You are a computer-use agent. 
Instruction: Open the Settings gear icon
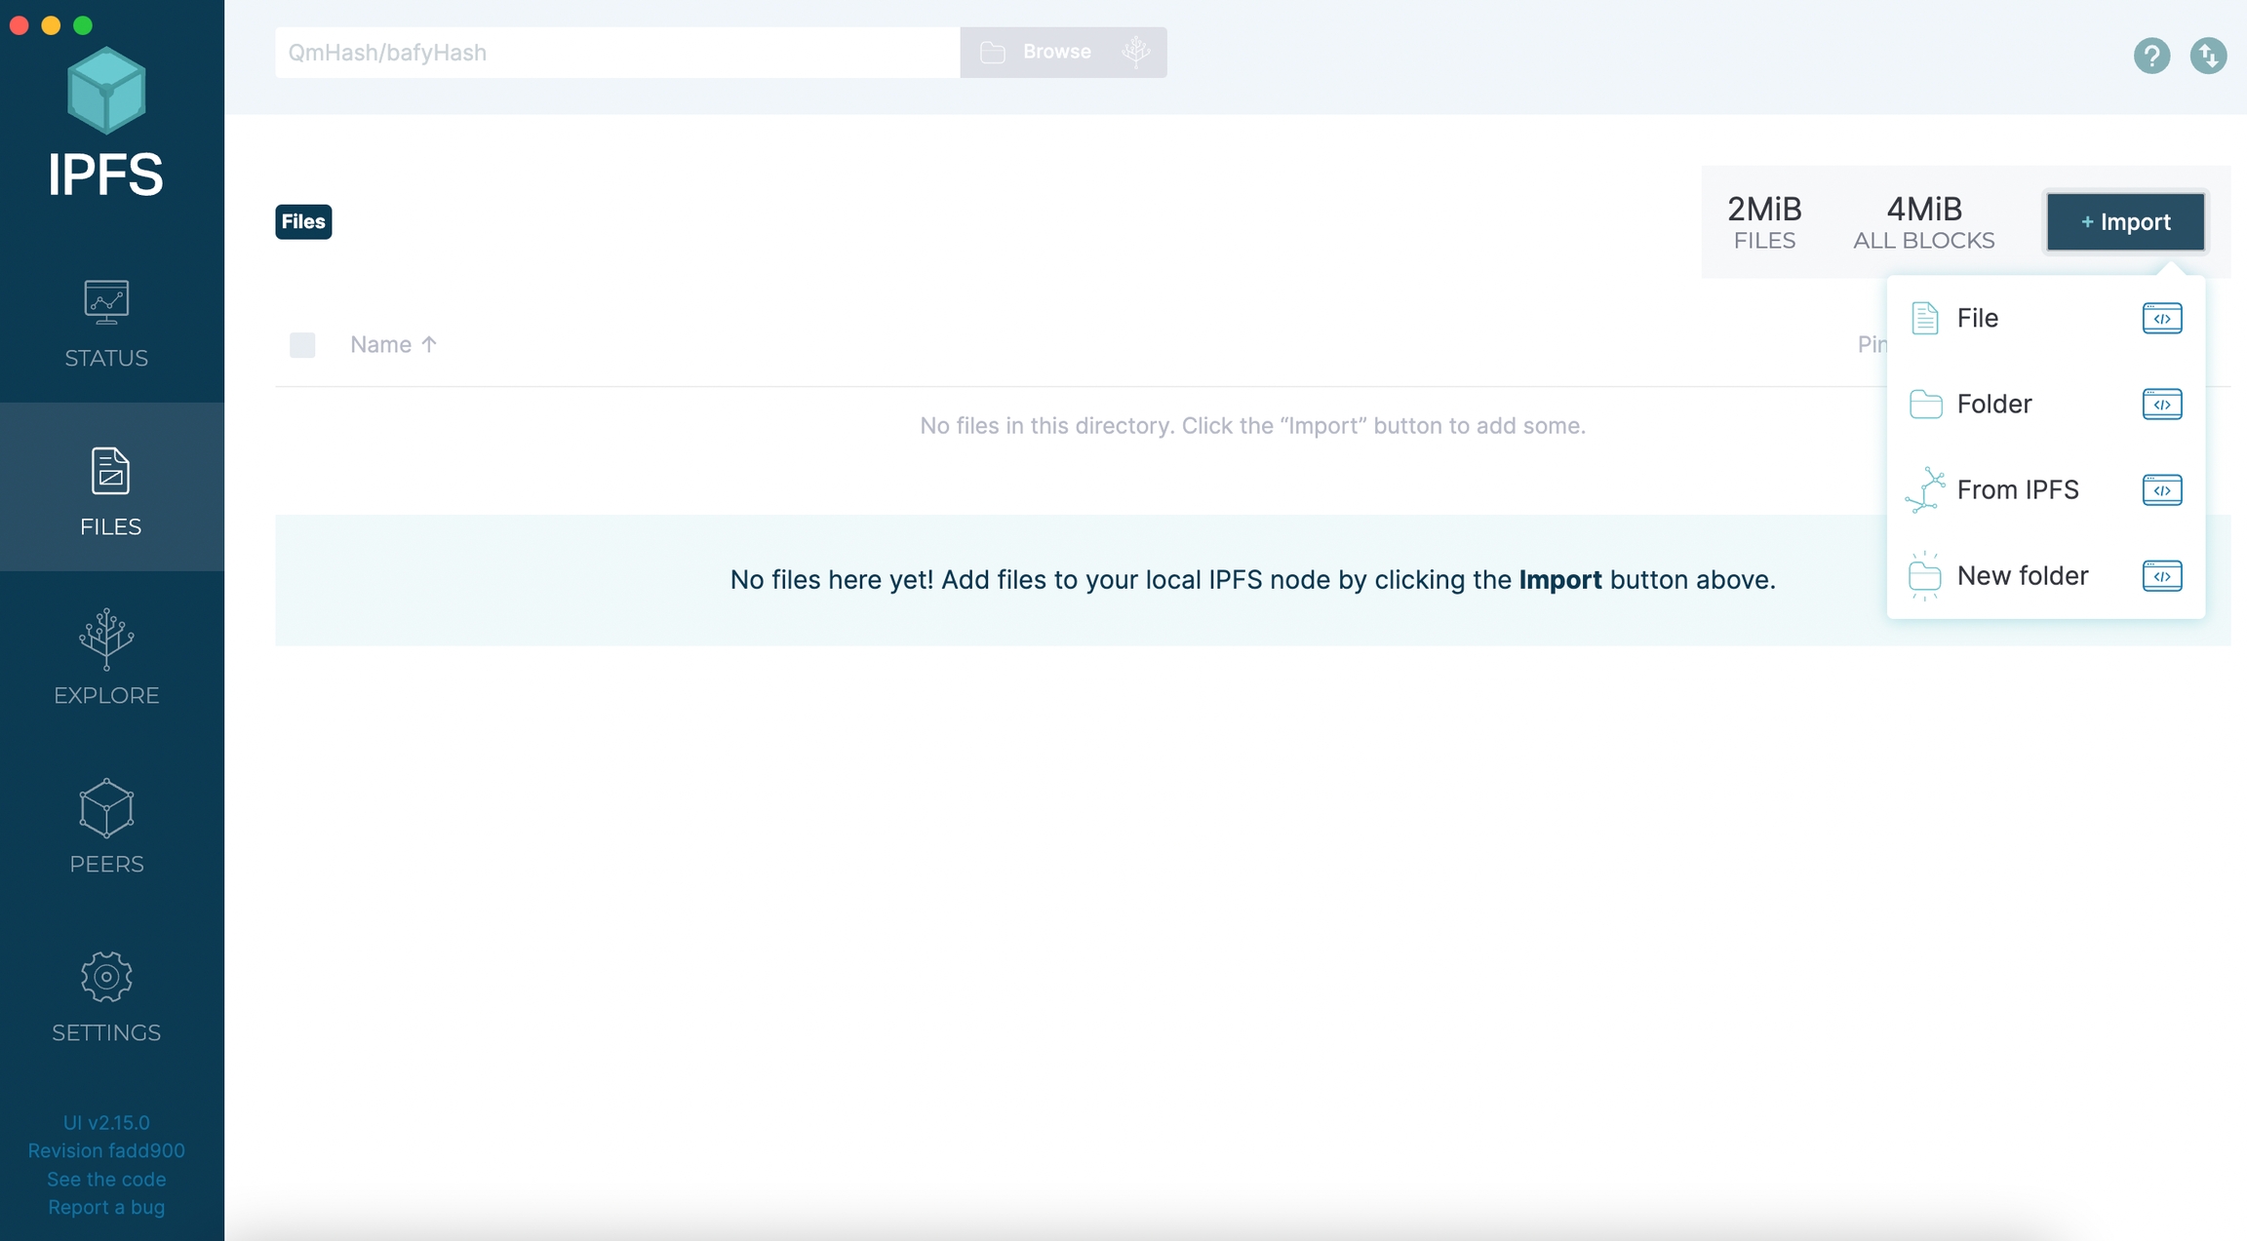(x=106, y=977)
